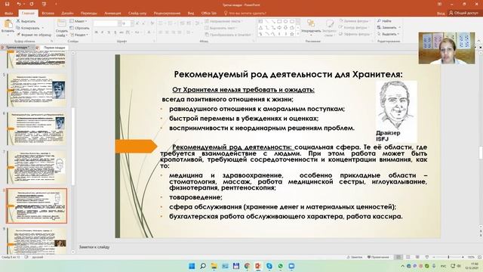The width and height of the screenshot is (483, 272).
Task: Open the Windows Start menu
Action: [192, 266]
